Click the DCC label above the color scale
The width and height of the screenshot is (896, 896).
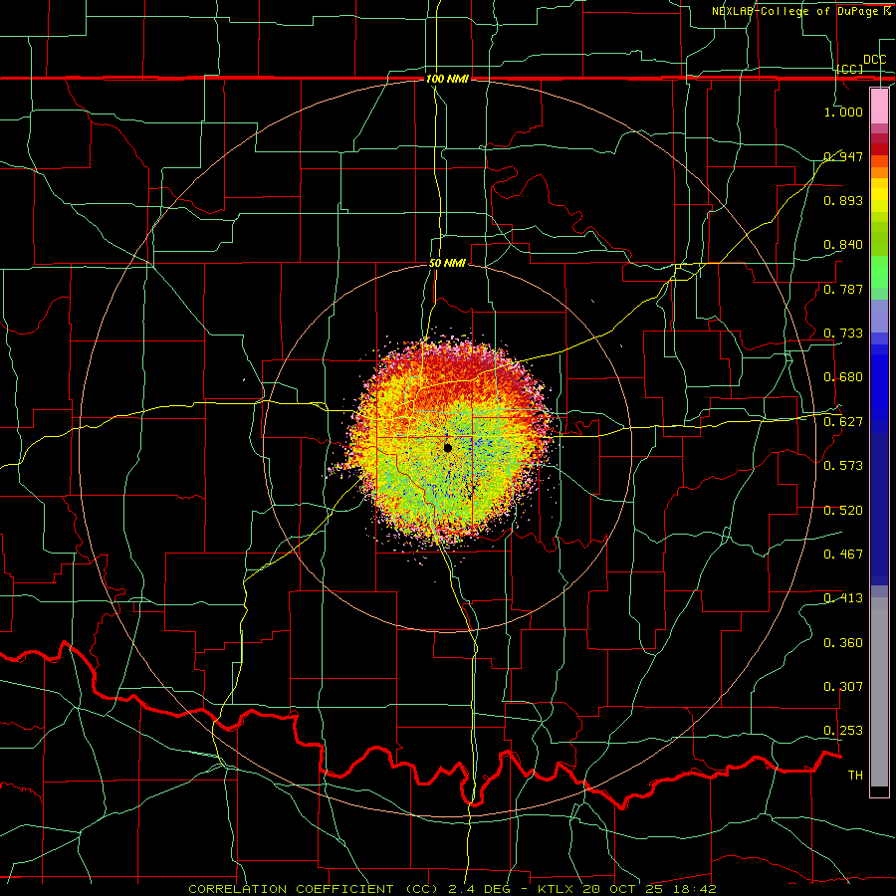click(874, 60)
